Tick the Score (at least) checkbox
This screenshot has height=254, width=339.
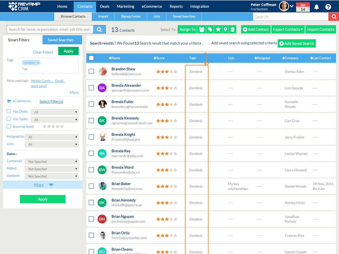(9, 126)
